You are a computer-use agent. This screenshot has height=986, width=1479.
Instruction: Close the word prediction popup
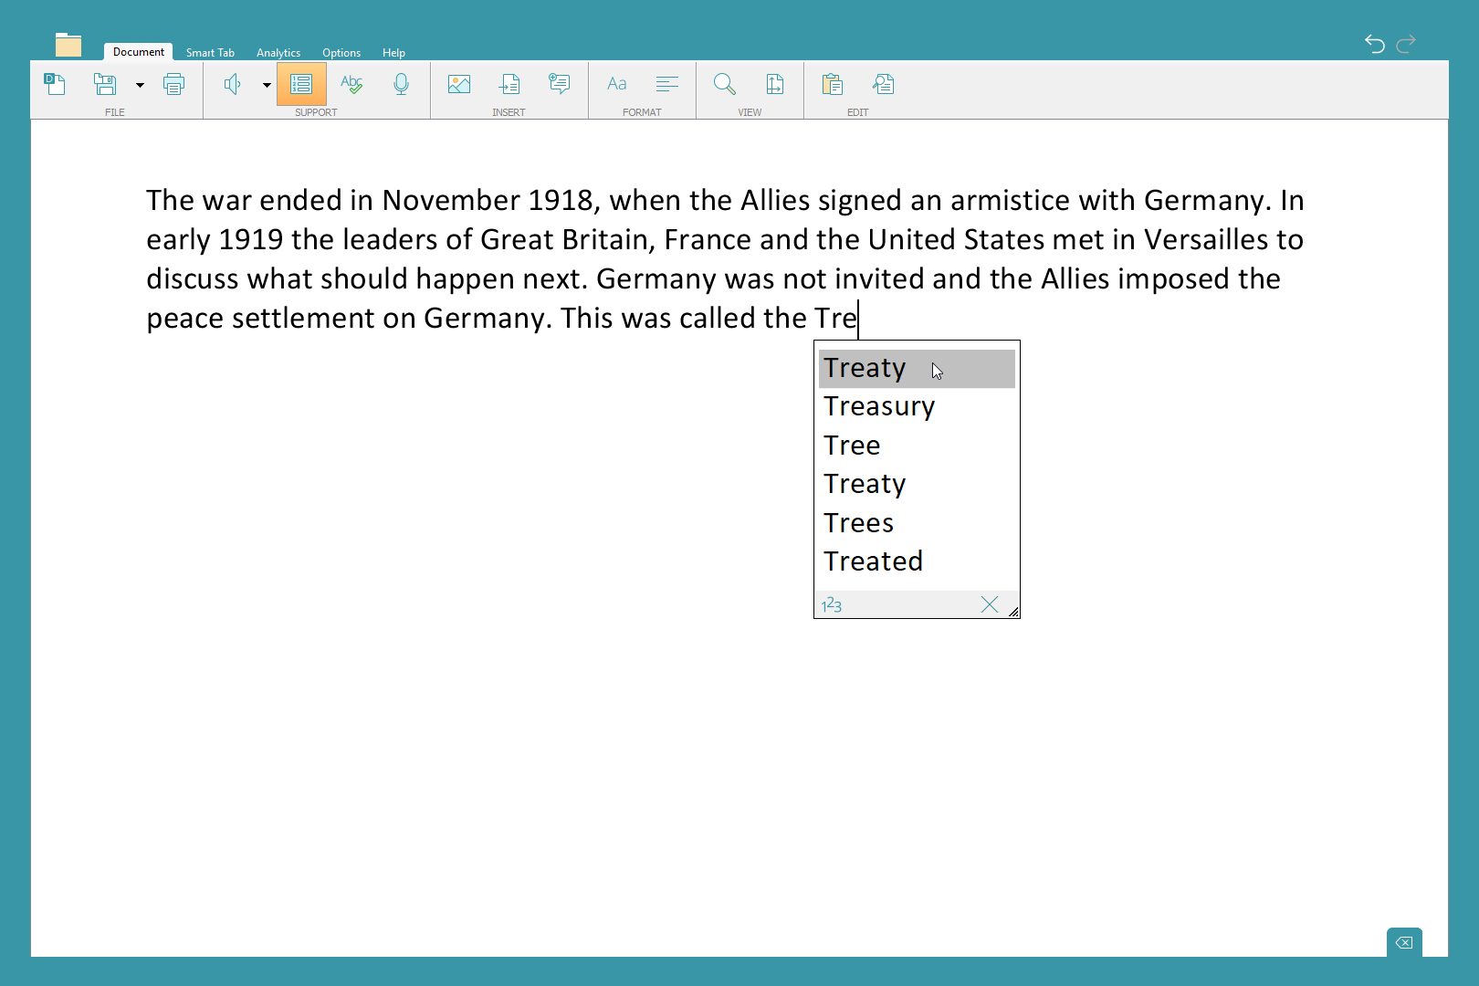click(989, 604)
